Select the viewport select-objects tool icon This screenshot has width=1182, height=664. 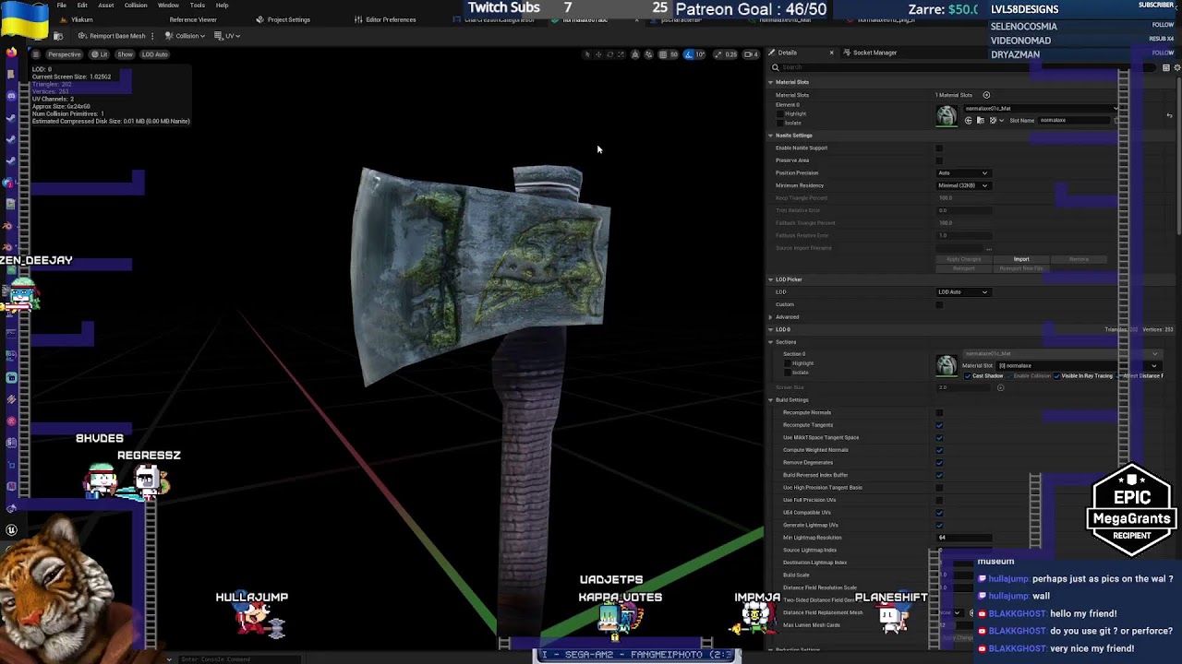(x=587, y=54)
